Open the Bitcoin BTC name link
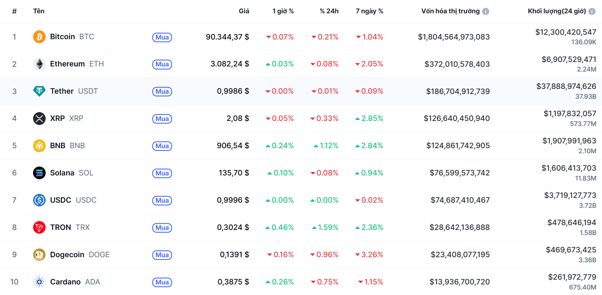This screenshot has width=602, height=295. coord(72,36)
